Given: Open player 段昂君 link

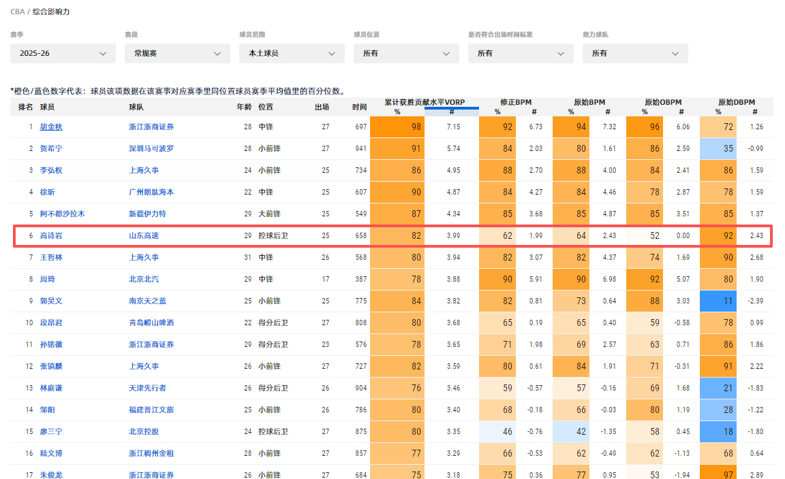Looking at the screenshot, I should pyautogui.click(x=51, y=323).
